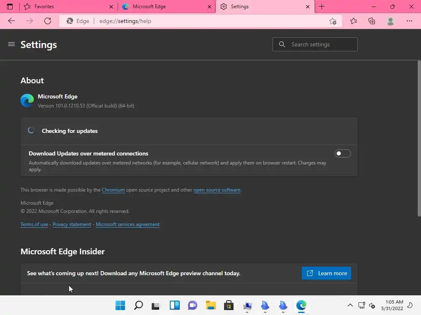Image resolution: width=421 pixels, height=315 pixels.
Task: Open the Chromium link
Action: point(113,190)
